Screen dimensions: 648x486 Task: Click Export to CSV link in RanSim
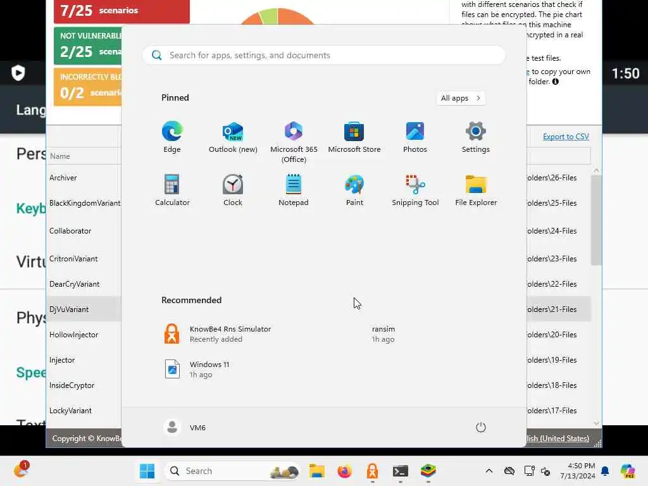point(566,137)
